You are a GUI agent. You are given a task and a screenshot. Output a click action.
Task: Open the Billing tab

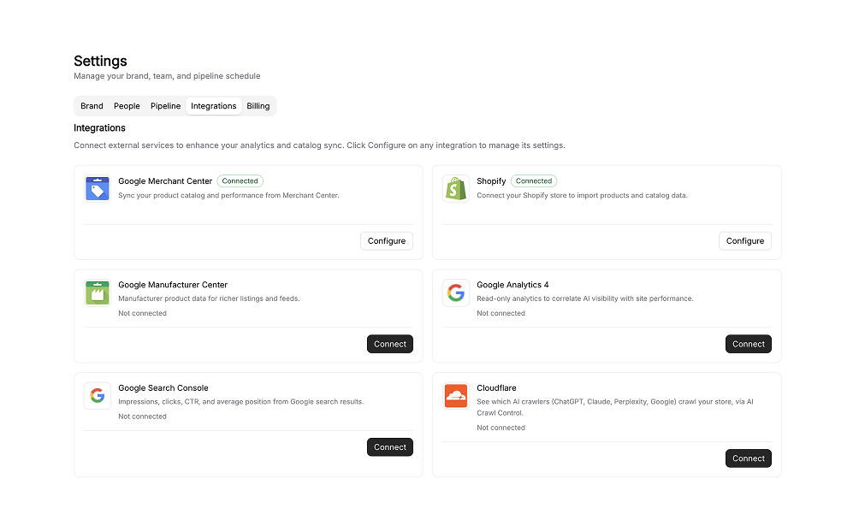258,106
